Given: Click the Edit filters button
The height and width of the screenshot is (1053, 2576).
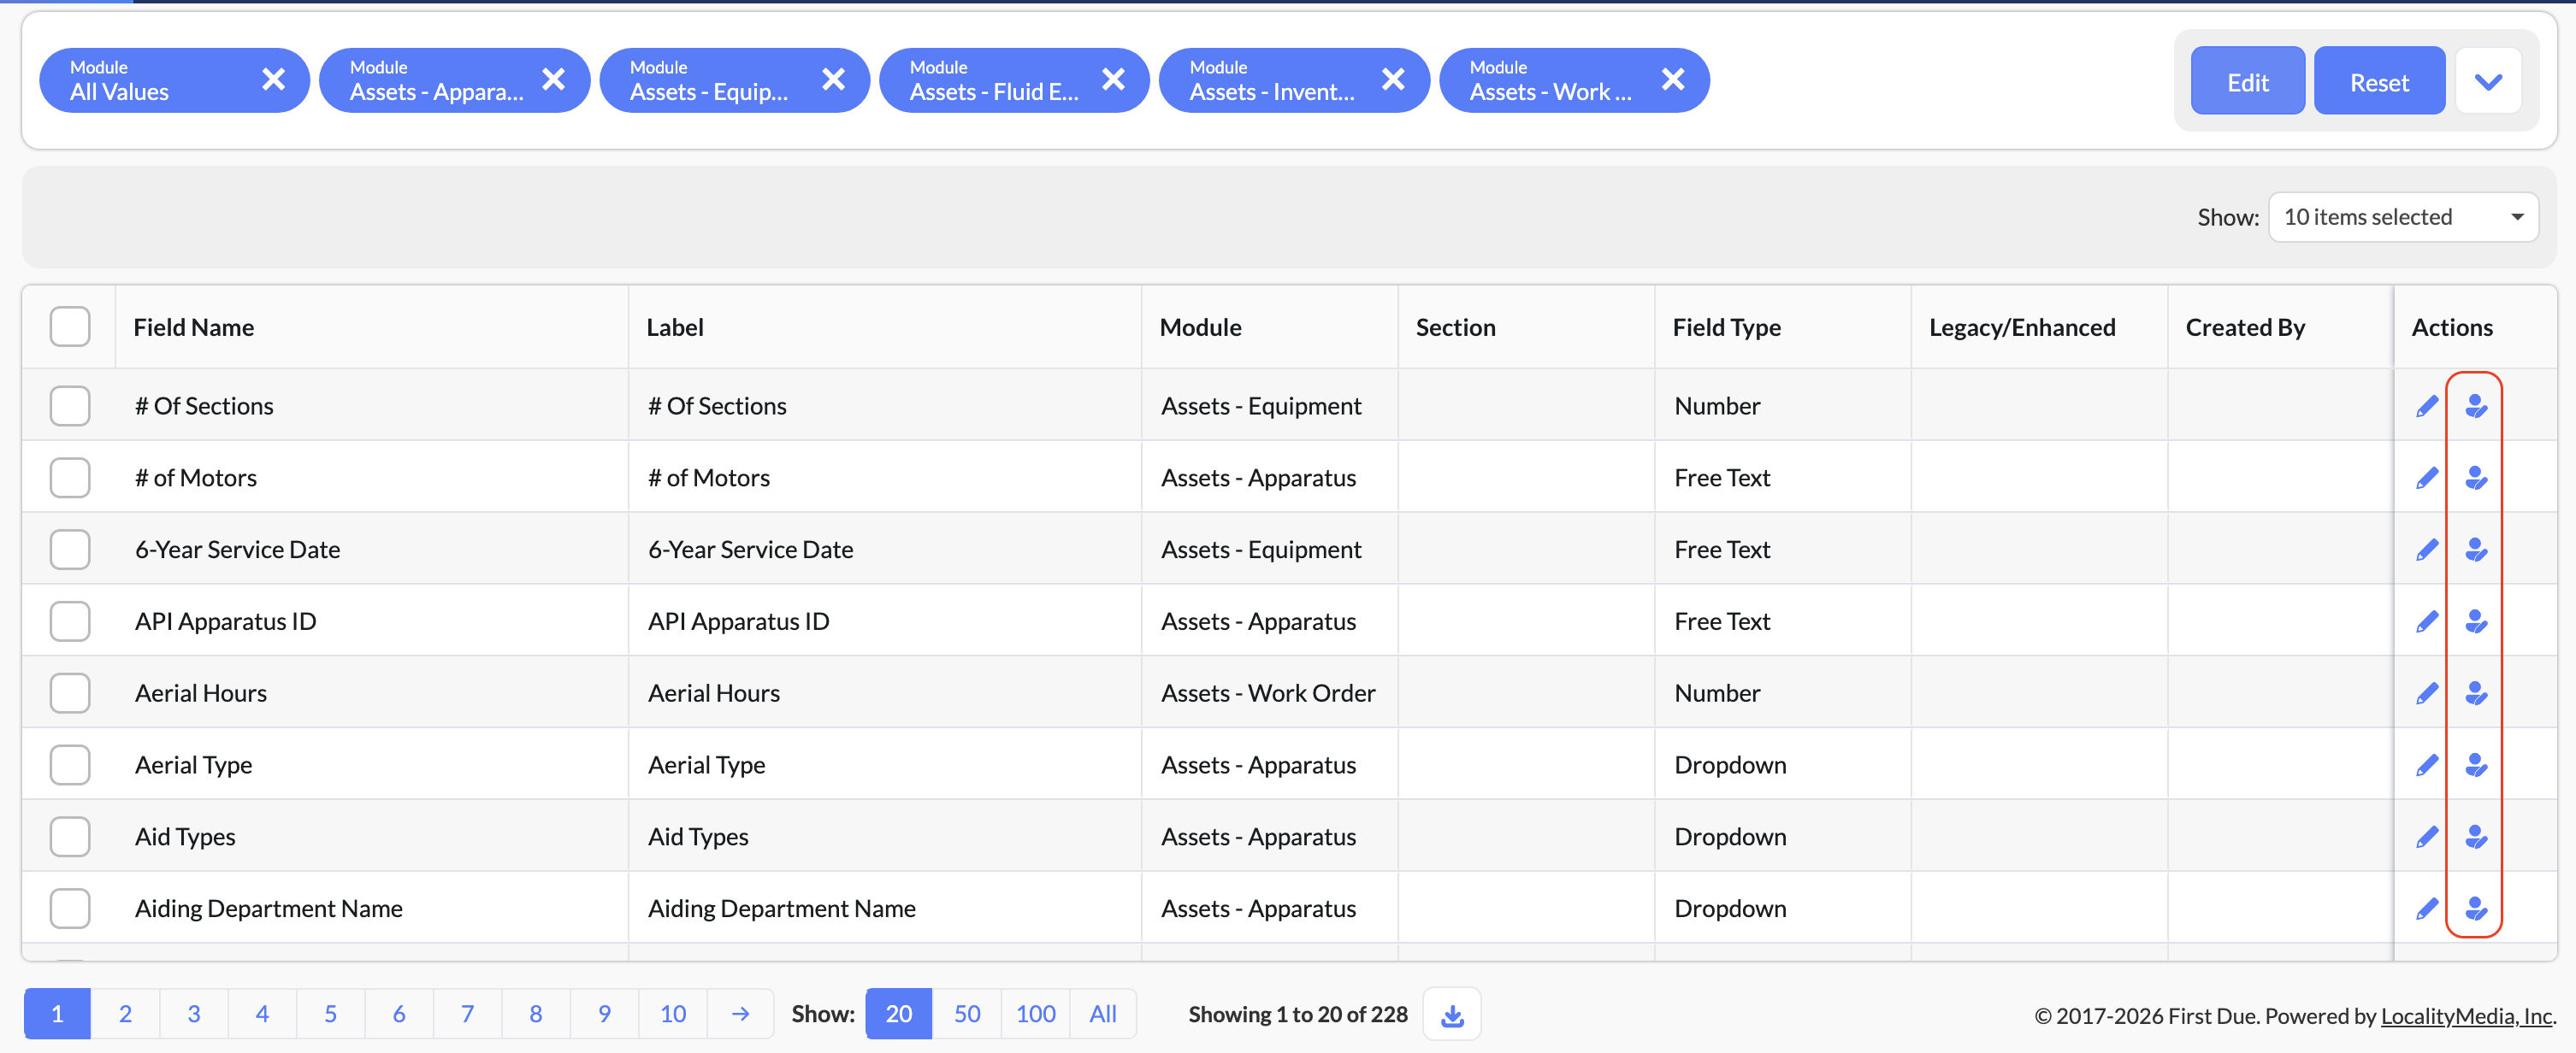Looking at the screenshot, I should [2247, 81].
